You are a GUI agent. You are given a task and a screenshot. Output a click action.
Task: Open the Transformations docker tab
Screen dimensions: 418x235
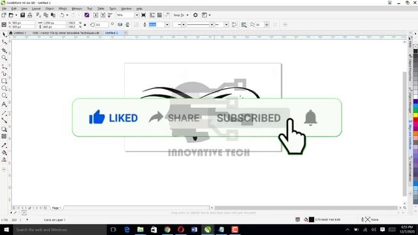(x=410, y=170)
